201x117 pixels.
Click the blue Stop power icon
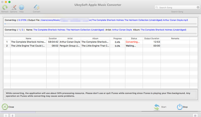click(x=180, y=107)
